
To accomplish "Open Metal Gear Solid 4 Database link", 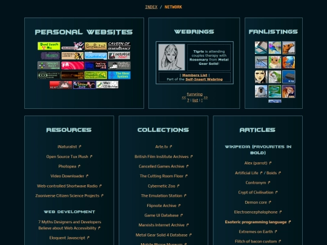I will click(x=163, y=235).
